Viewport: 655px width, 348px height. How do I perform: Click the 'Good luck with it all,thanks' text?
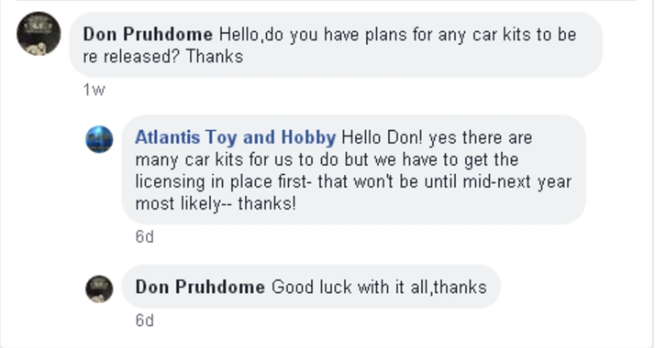(x=379, y=288)
